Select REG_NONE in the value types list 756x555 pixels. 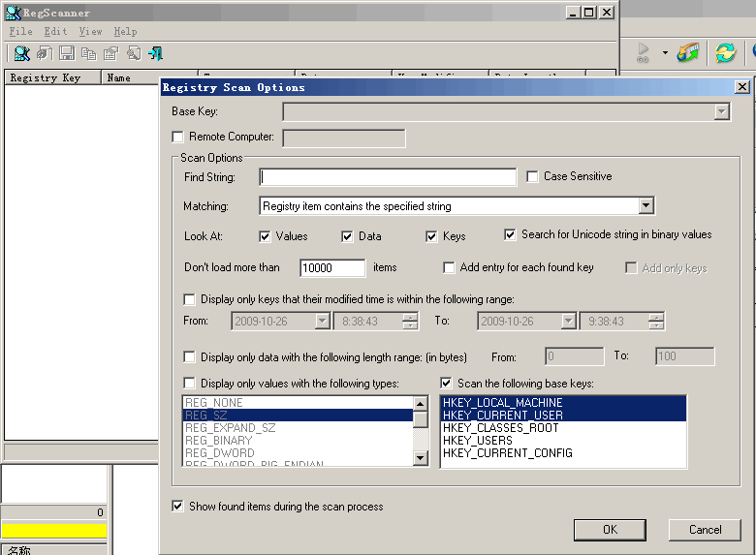click(298, 403)
